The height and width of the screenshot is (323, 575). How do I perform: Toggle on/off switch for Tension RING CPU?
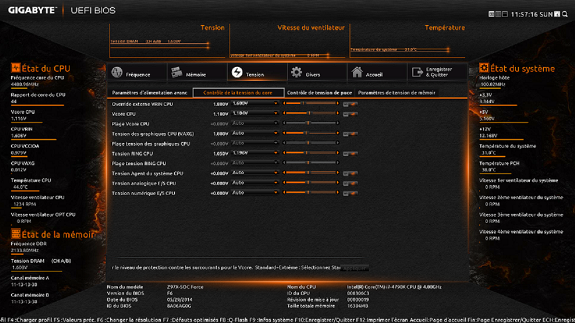350,154
